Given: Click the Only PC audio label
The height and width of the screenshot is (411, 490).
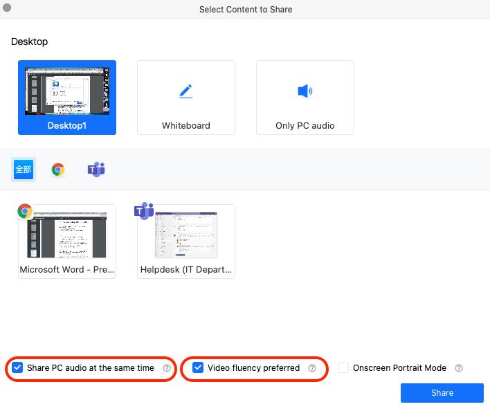Looking at the screenshot, I should 305,126.
